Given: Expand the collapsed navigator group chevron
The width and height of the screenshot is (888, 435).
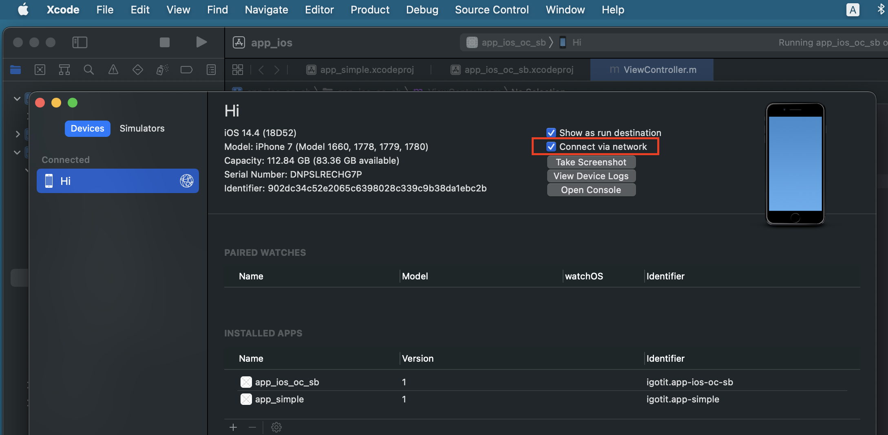Looking at the screenshot, I should click(x=17, y=134).
